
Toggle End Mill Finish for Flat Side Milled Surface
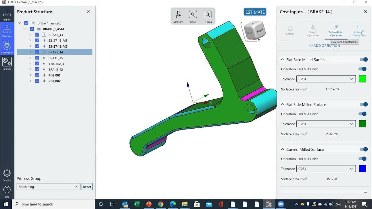(x=362, y=114)
